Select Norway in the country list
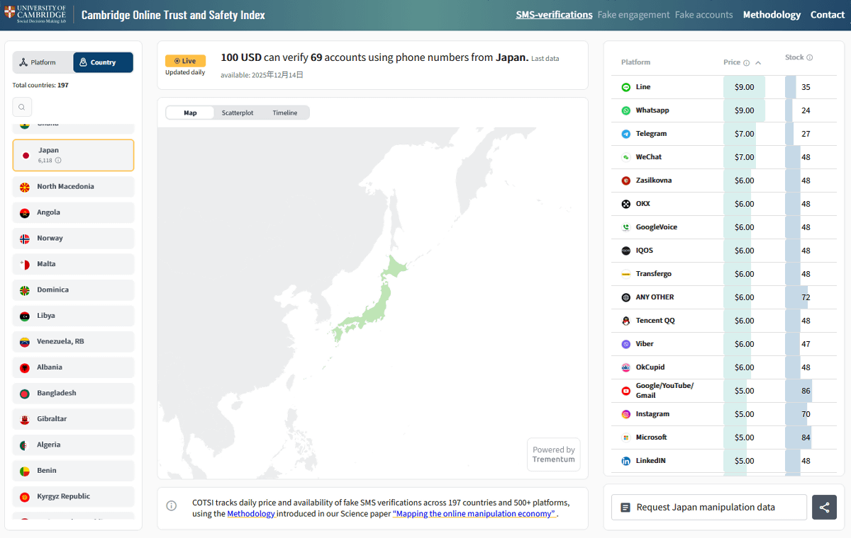This screenshot has height=538, width=851. [x=73, y=239]
